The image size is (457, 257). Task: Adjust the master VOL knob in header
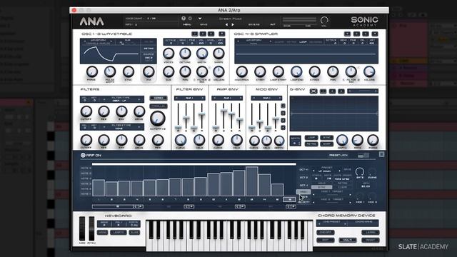point(324,21)
